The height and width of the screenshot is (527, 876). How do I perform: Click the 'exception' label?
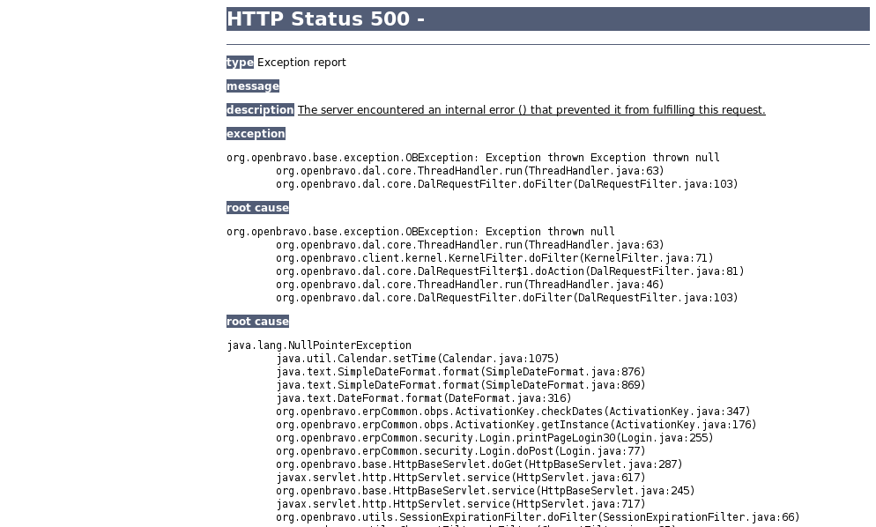(x=256, y=134)
